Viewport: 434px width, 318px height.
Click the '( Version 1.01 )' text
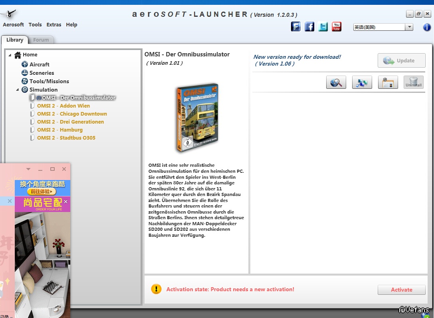pyautogui.click(x=164, y=63)
